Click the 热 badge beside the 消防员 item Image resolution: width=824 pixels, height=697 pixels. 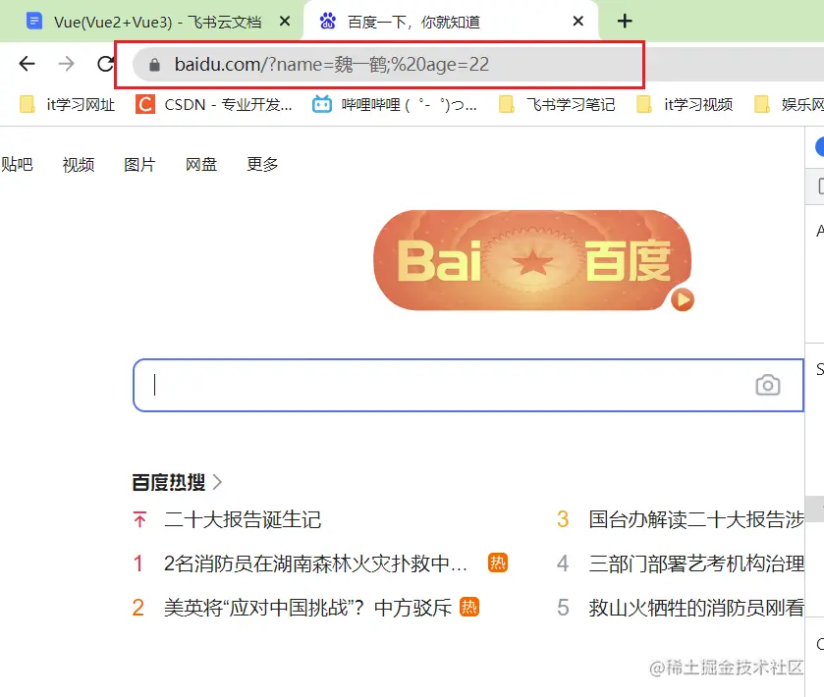click(x=498, y=563)
